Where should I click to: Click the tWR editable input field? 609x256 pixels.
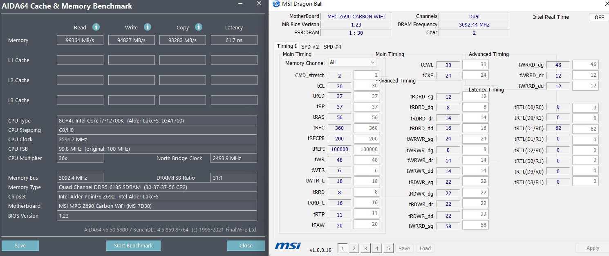click(367, 160)
